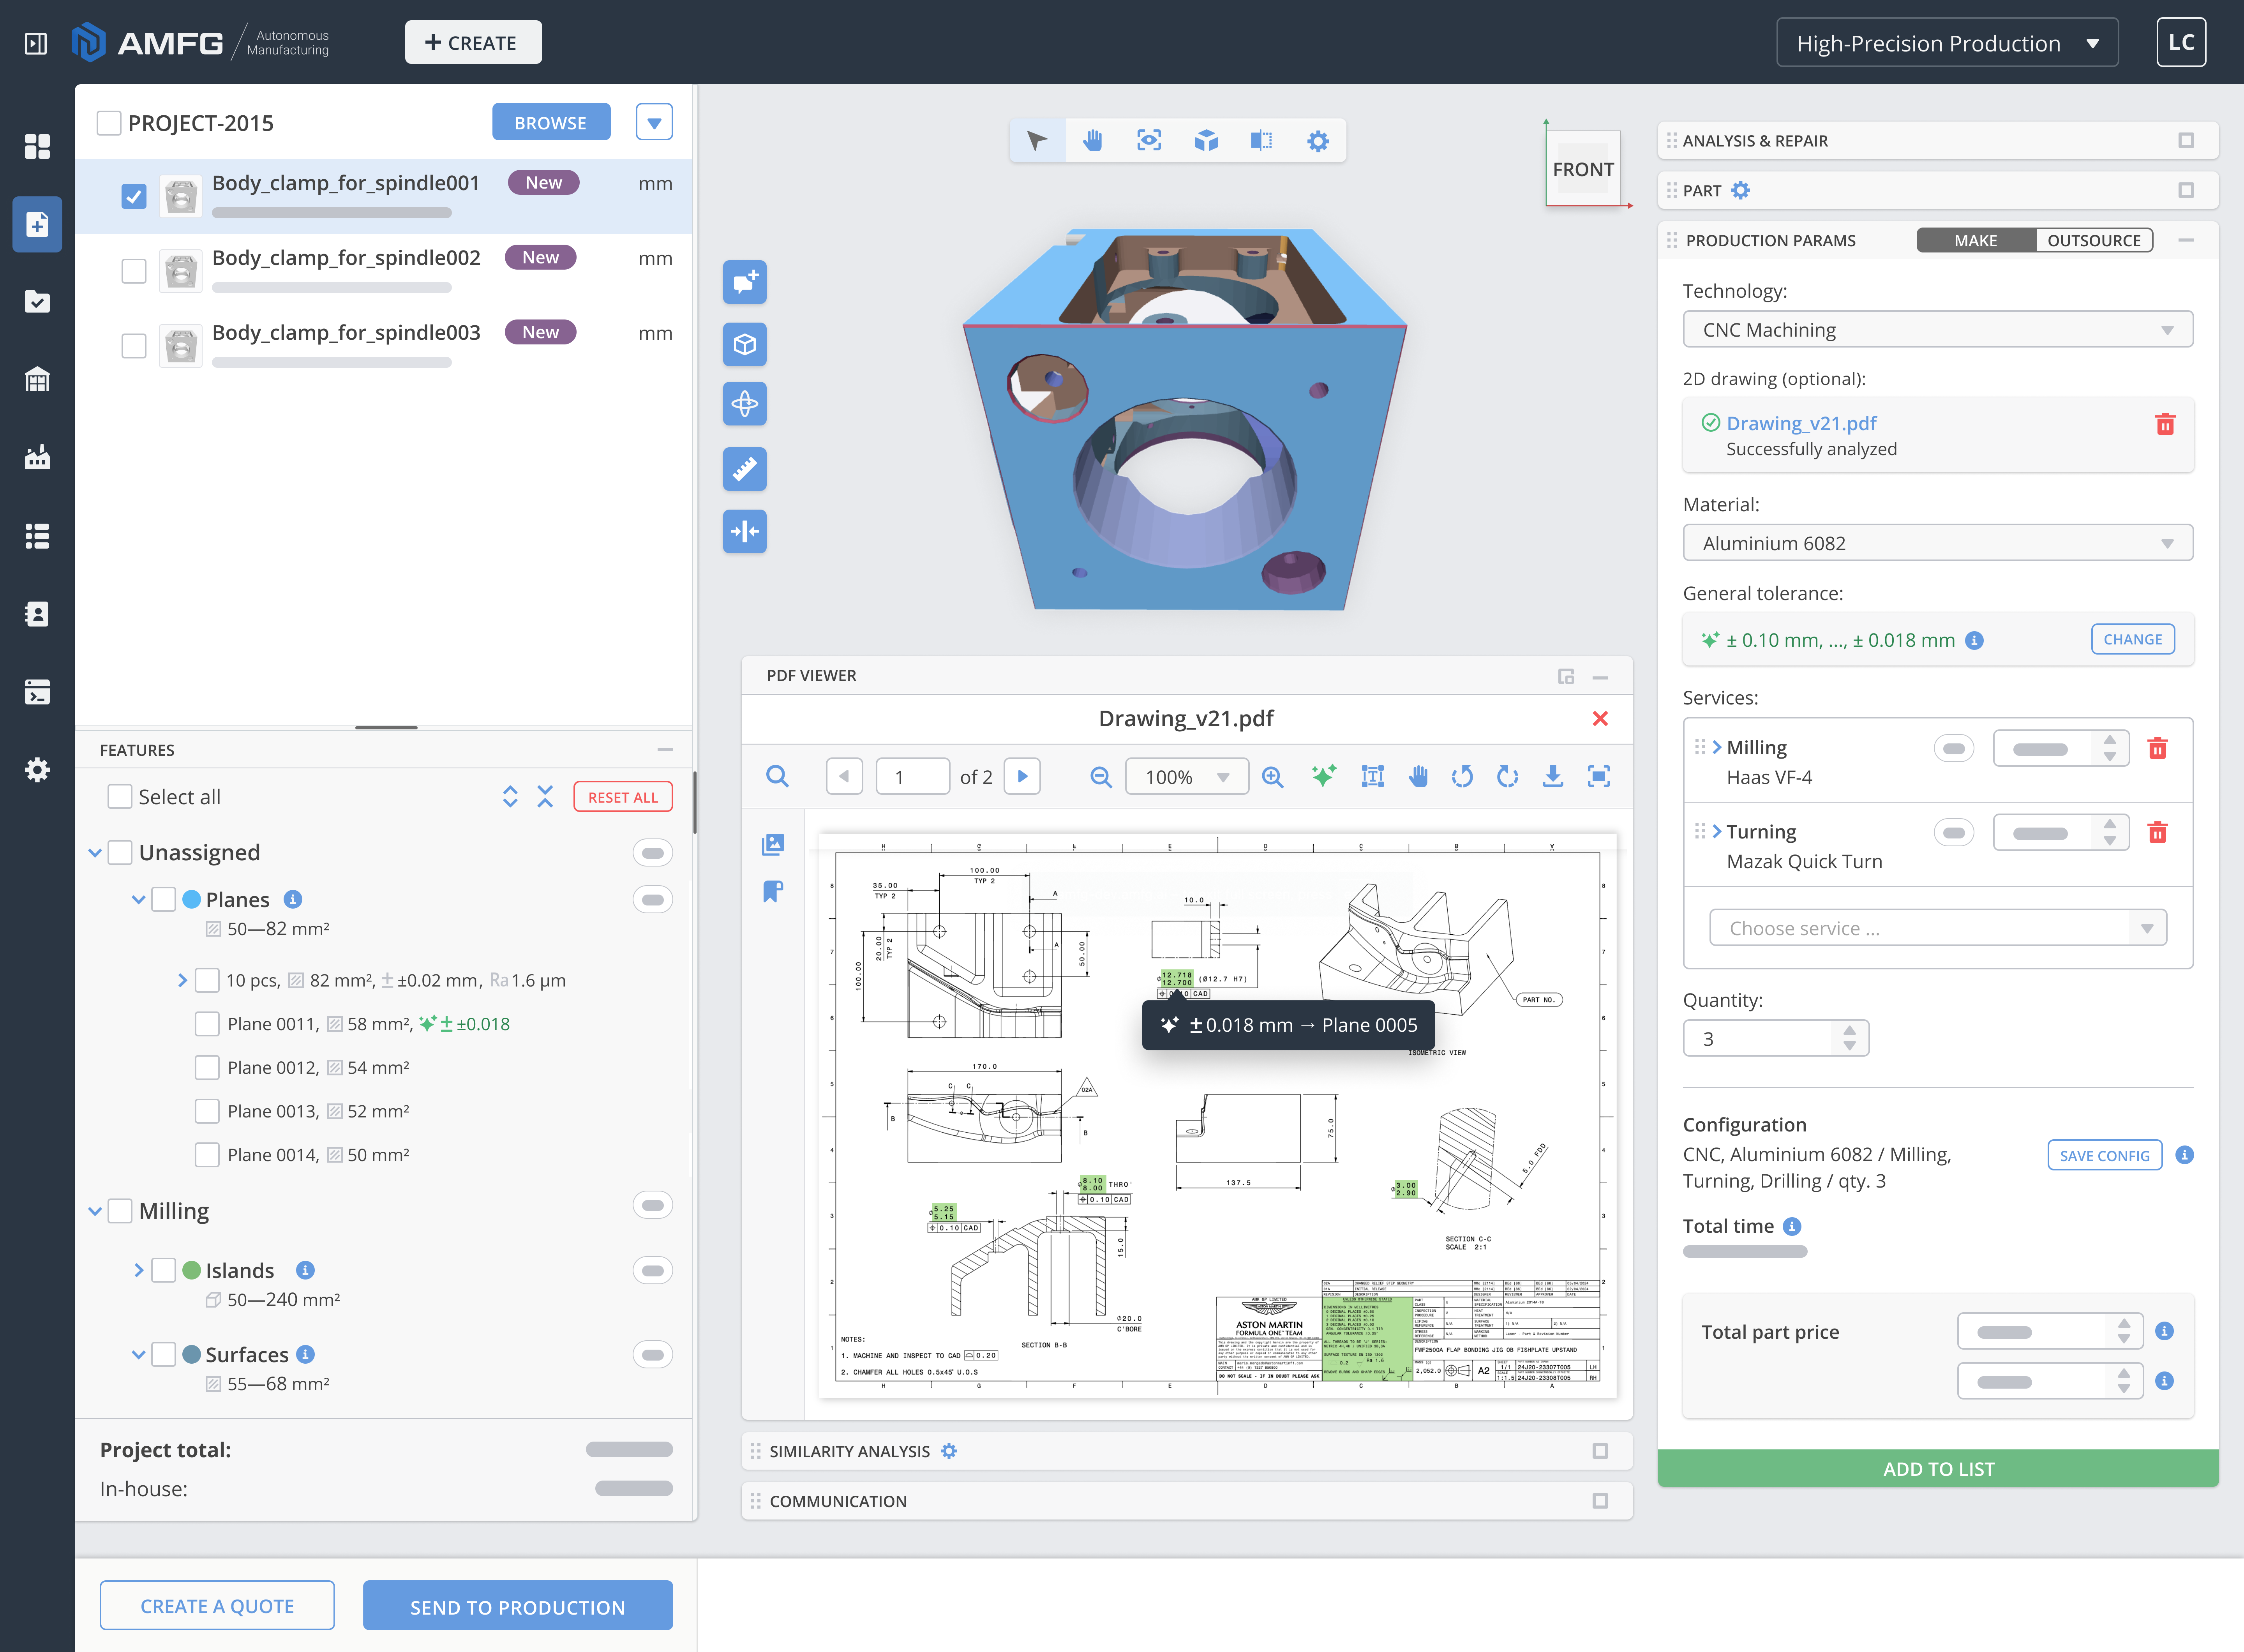Delete the Turning service with trash icon
Viewport: 2244px width, 1652px height.
point(2157,833)
